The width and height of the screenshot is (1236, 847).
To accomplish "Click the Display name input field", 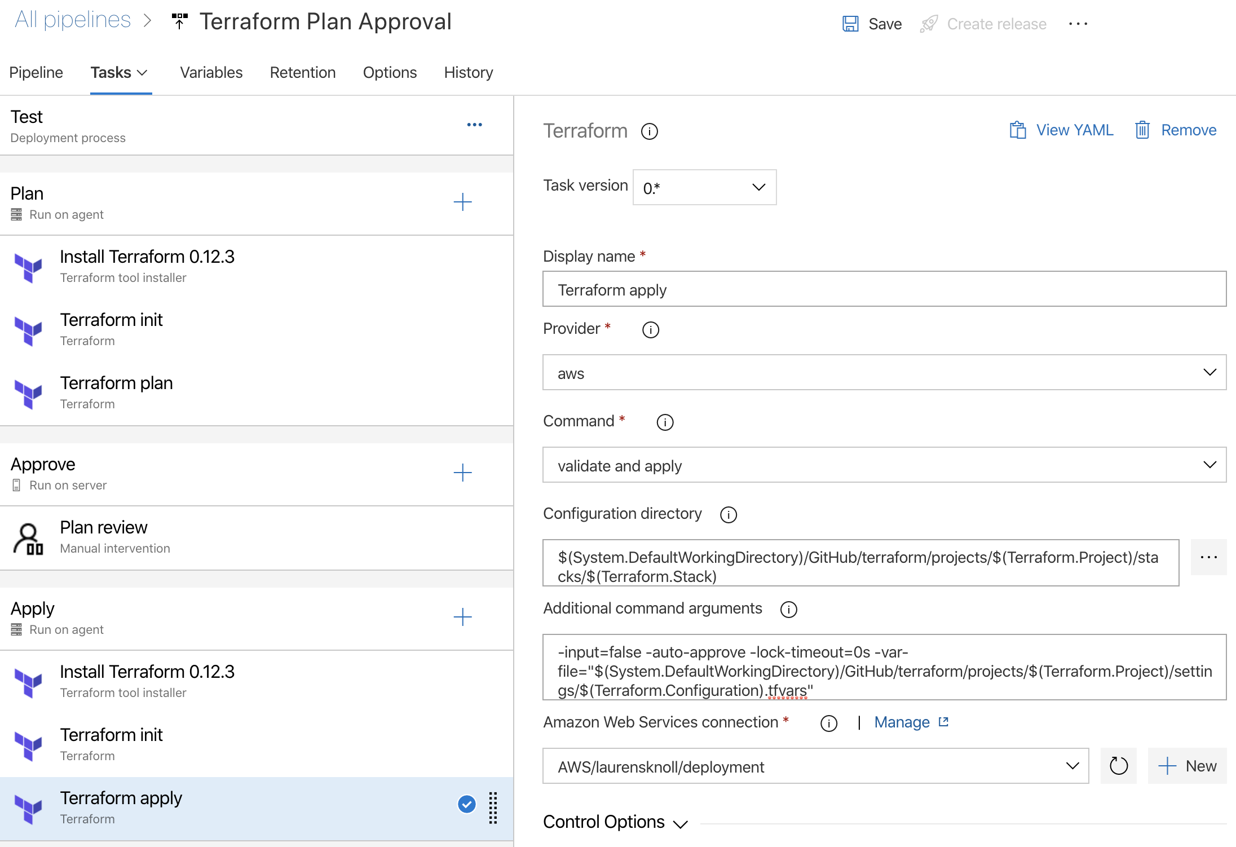I will click(x=884, y=289).
